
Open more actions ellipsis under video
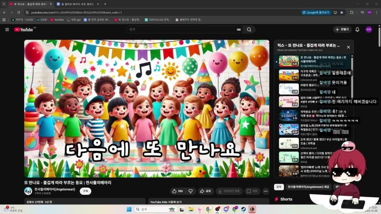click(x=266, y=191)
